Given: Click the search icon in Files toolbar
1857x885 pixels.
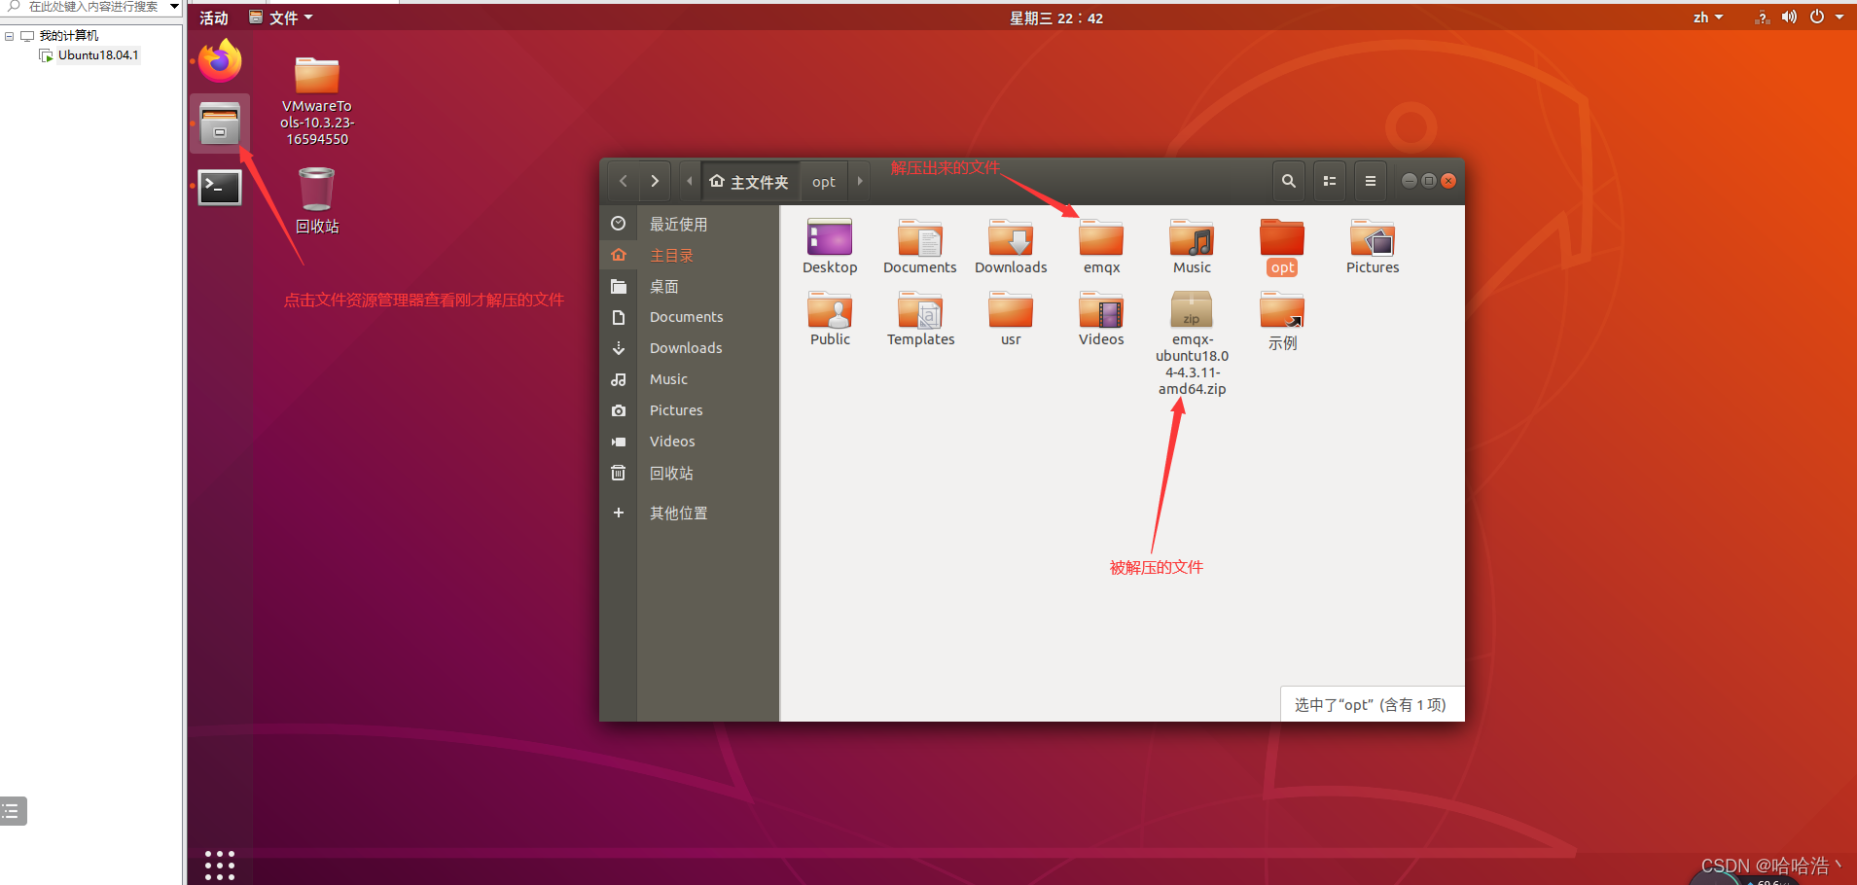Looking at the screenshot, I should click(1289, 181).
